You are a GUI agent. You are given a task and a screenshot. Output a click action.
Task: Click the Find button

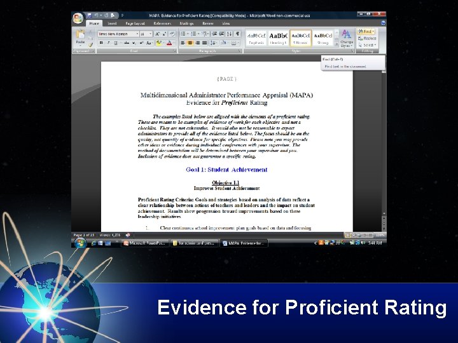[366, 31]
